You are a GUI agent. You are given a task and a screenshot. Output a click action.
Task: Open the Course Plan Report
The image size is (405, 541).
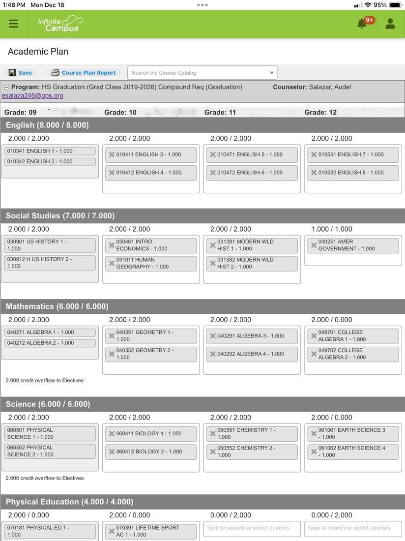click(x=84, y=73)
